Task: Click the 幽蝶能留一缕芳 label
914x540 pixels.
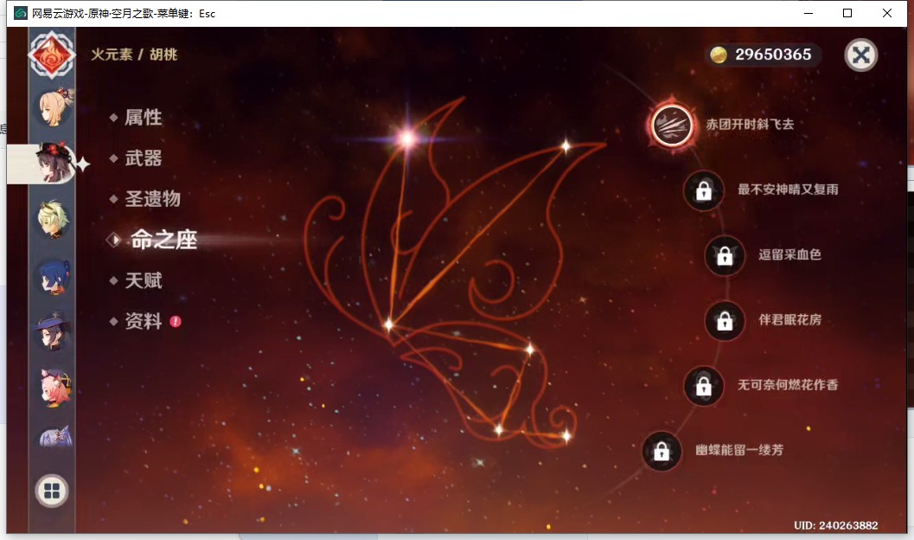Action: pos(739,450)
